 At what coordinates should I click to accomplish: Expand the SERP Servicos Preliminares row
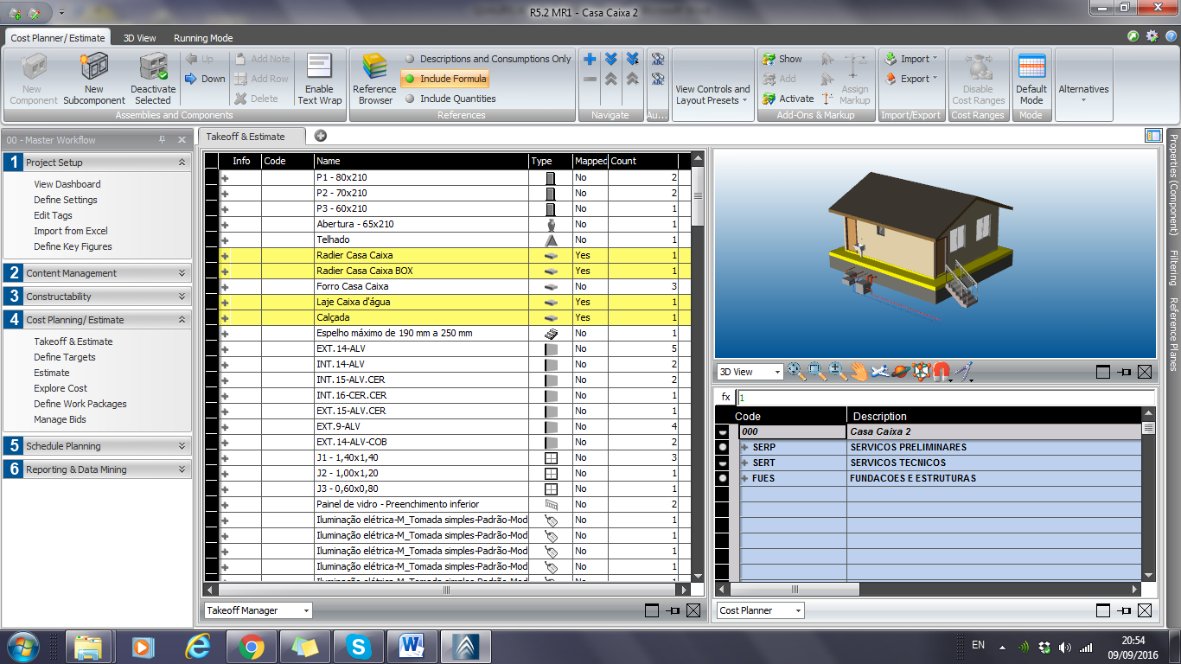(x=744, y=447)
